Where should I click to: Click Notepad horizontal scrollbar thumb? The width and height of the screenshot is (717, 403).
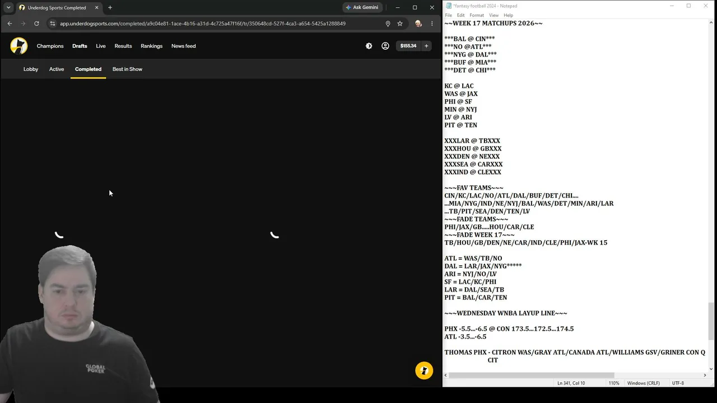pyautogui.click(x=532, y=375)
